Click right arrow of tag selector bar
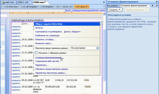 105,7
